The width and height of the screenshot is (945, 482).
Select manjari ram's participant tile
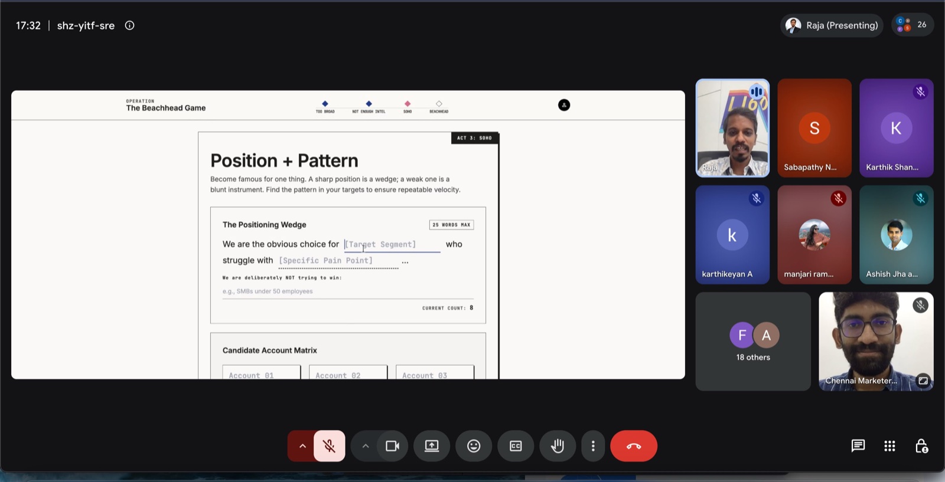point(814,235)
